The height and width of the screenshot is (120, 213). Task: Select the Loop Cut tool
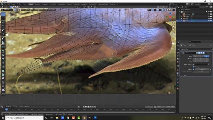coord(3,63)
